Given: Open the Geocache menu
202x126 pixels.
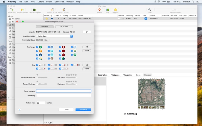Looking at the screenshot, I should (59, 2).
